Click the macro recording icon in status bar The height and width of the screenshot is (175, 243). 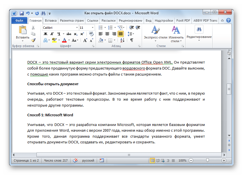(x=102, y=160)
